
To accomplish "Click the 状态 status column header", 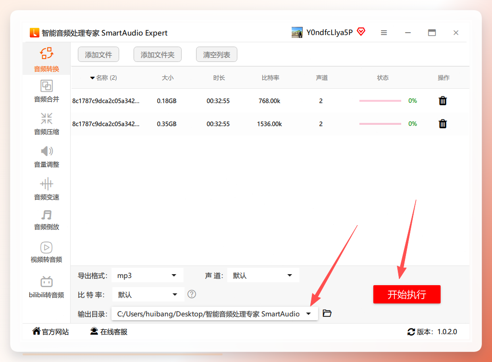I will 383,78.
